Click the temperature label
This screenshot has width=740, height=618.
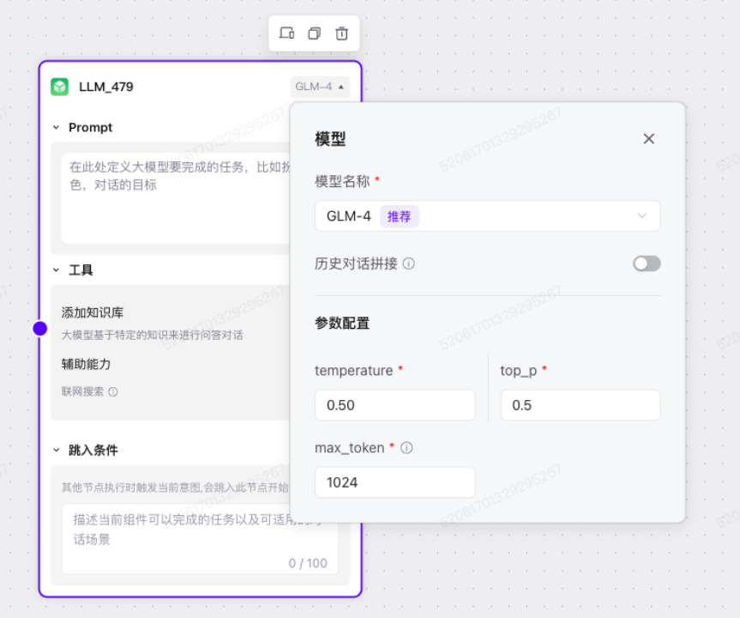click(x=354, y=371)
